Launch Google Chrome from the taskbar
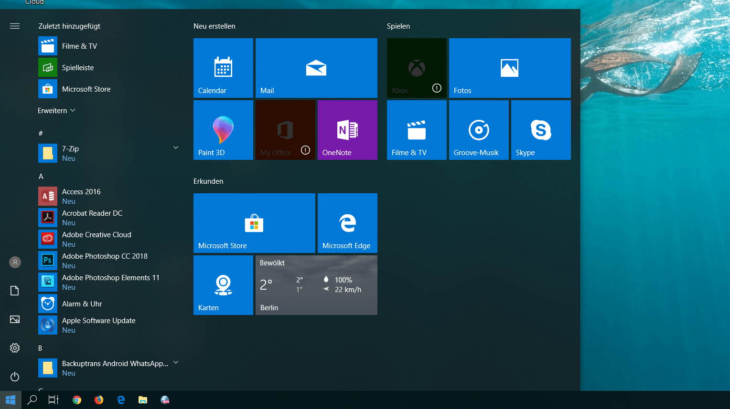 pyautogui.click(x=77, y=400)
